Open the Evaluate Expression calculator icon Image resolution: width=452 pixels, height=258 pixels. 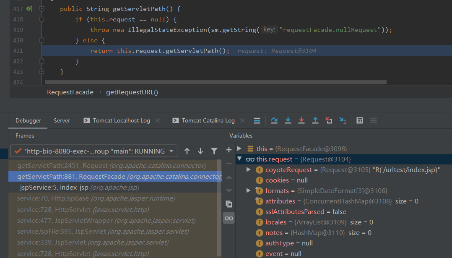click(x=360, y=120)
